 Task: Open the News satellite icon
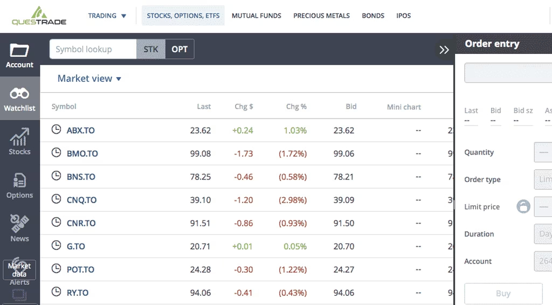coord(19,224)
